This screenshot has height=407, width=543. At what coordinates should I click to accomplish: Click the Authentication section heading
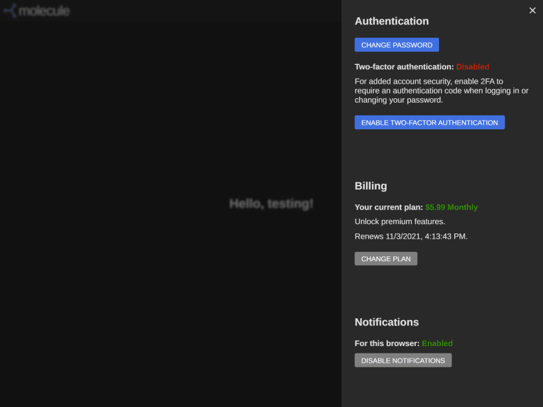tap(391, 21)
